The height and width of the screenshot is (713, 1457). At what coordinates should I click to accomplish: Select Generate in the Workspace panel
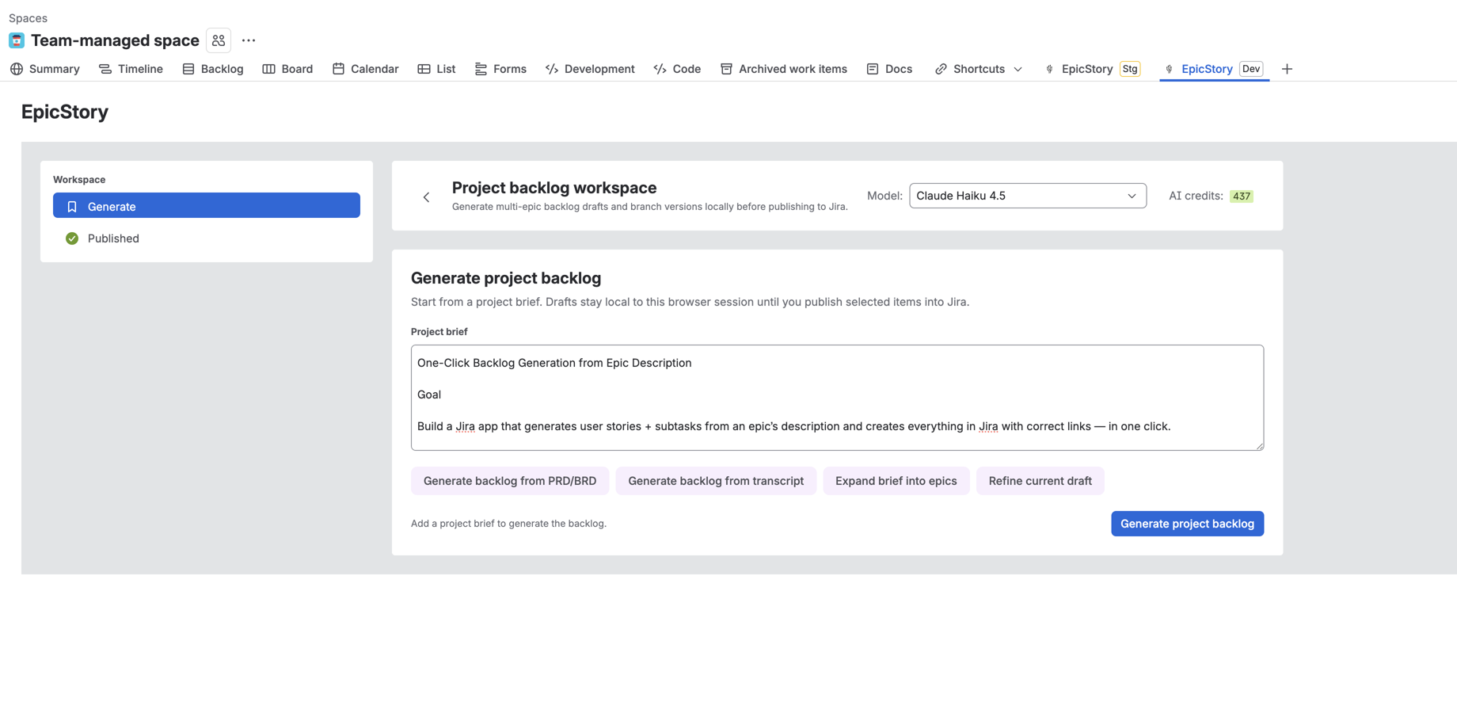(x=207, y=206)
